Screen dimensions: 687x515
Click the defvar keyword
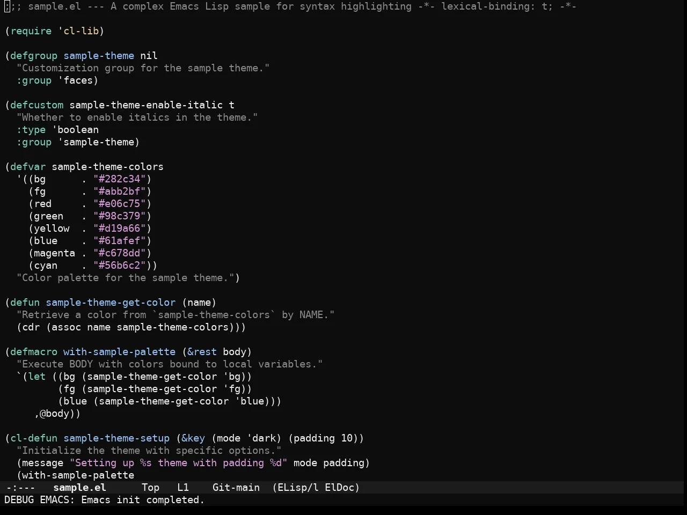coord(28,167)
